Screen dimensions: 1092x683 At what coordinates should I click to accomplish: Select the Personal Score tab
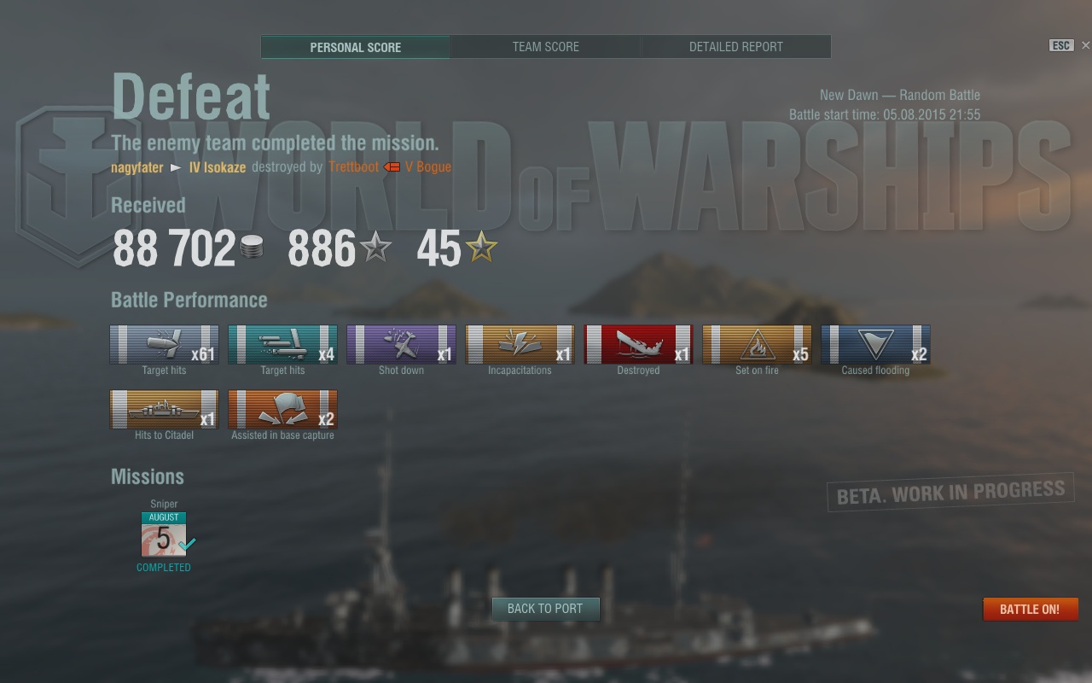point(356,47)
